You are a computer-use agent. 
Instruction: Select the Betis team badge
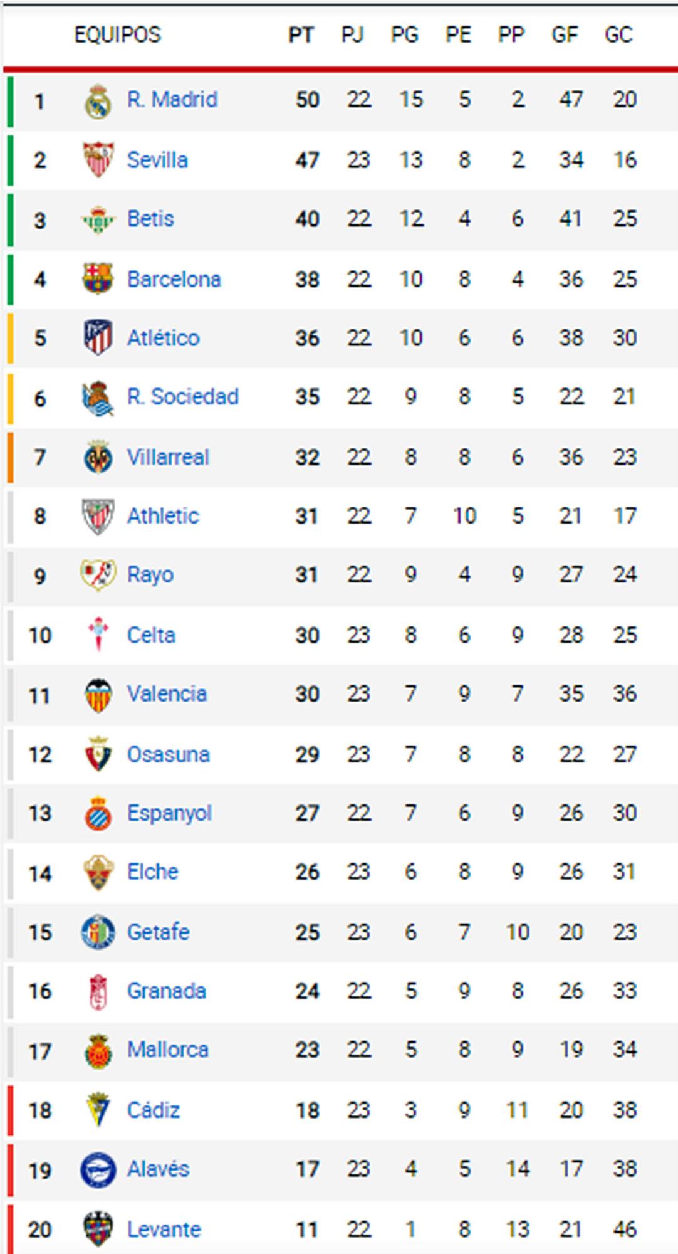click(x=98, y=219)
